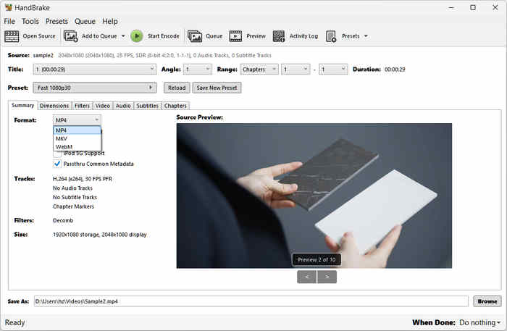Switch to the Filters tab
The height and width of the screenshot is (331, 507).
click(x=82, y=106)
